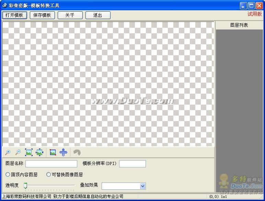Select the blue move arrows tool

tap(64, 152)
